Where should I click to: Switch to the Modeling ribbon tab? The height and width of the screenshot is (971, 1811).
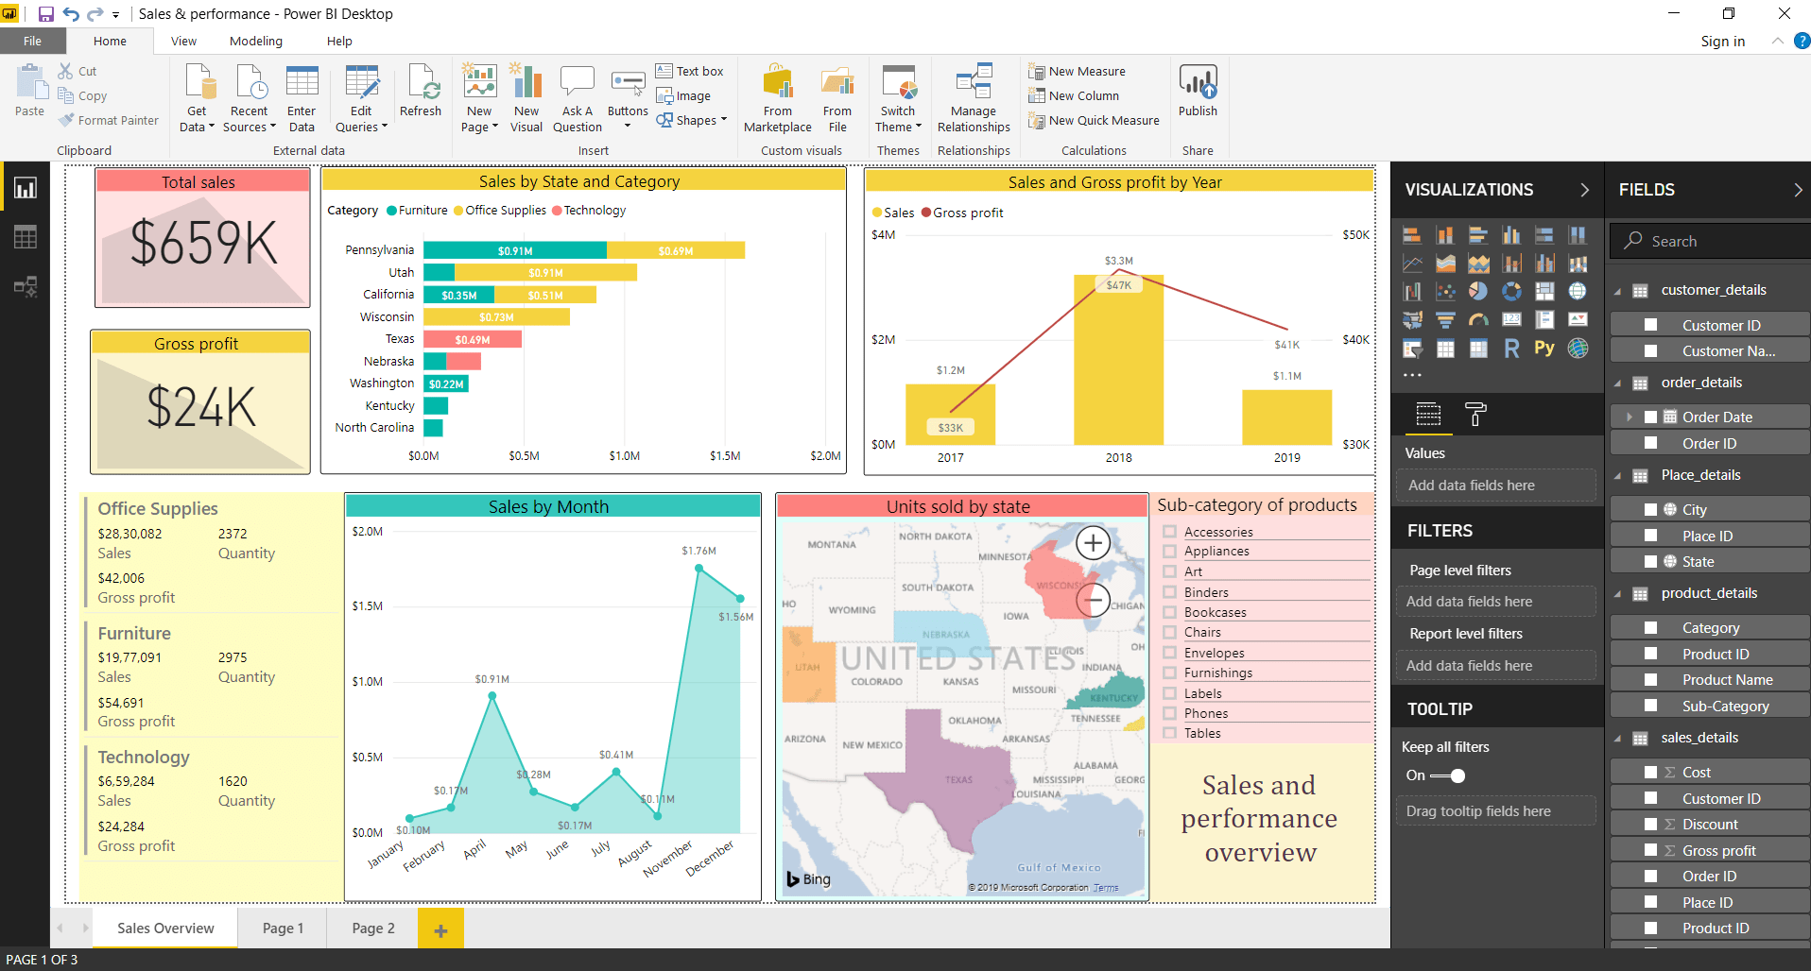[255, 41]
